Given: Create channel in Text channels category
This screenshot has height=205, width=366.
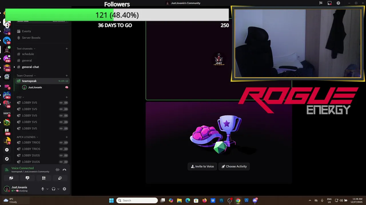Looking at the screenshot, I should 67,49.
